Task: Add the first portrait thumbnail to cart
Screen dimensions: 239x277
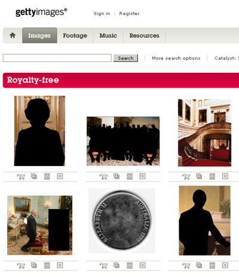Action: pos(21,177)
